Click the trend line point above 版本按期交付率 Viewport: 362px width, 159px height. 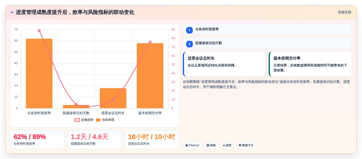click(x=150, y=42)
